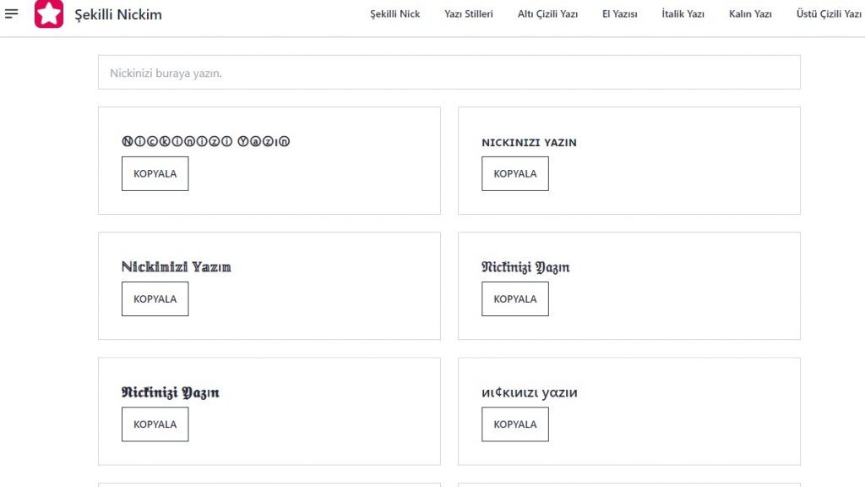The height and width of the screenshot is (487, 865).
Task: Go to Şekilli Nickim home title
Action: point(118,14)
